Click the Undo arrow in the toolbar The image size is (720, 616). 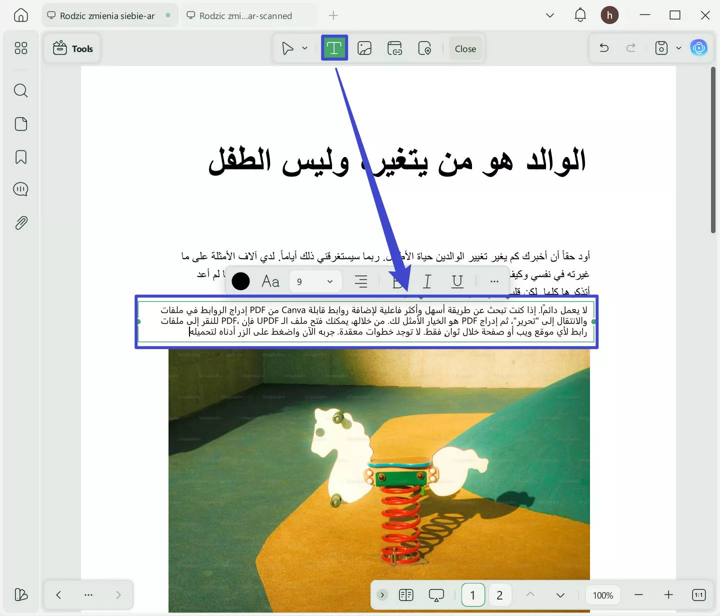(603, 47)
